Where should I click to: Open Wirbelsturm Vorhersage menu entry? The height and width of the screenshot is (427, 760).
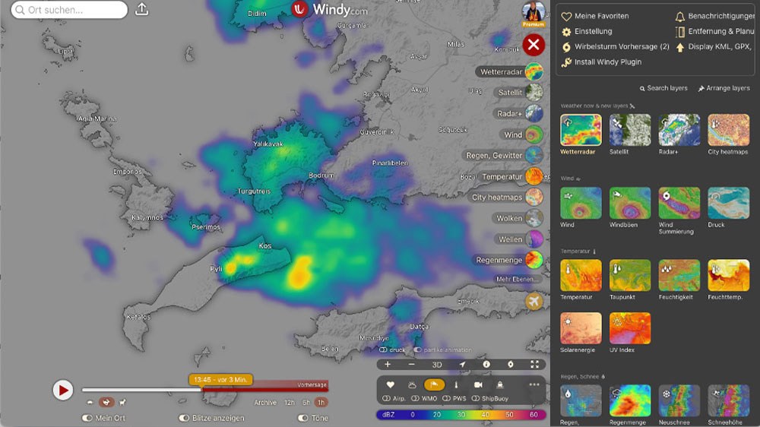point(620,46)
